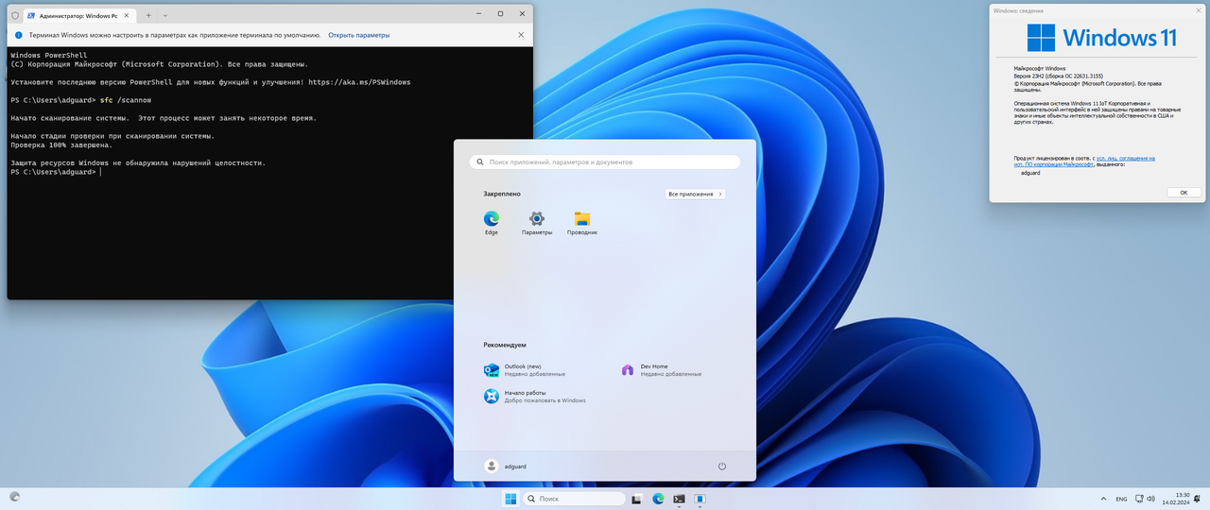This screenshot has height=510, width=1210.
Task: Click the version 23H2 build text
Action: click(x=1058, y=76)
